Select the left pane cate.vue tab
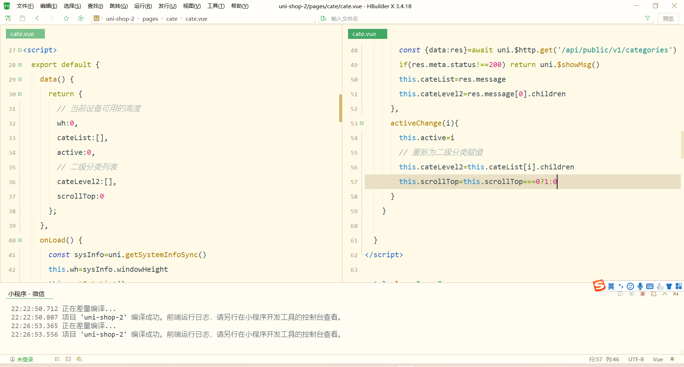The height and width of the screenshot is (367, 684). click(x=25, y=34)
